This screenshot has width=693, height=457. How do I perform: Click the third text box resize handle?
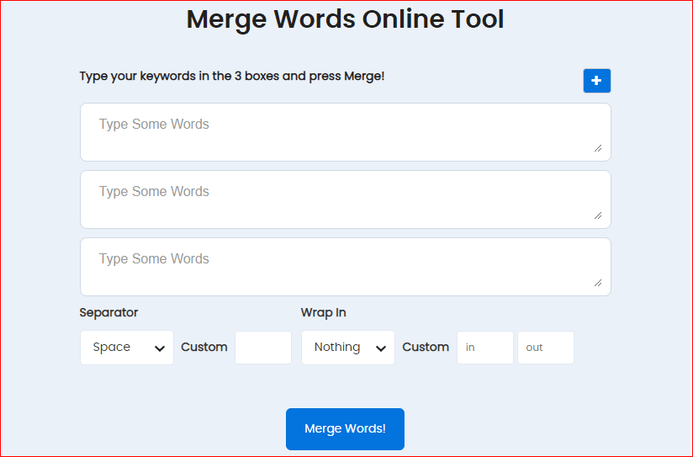coord(598,283)
